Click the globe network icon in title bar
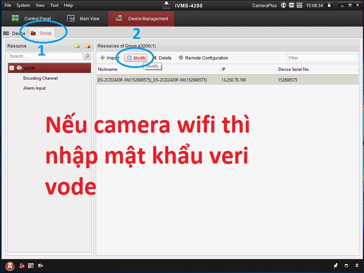This screenshot has height=273, width=364. tap(283, 5)
